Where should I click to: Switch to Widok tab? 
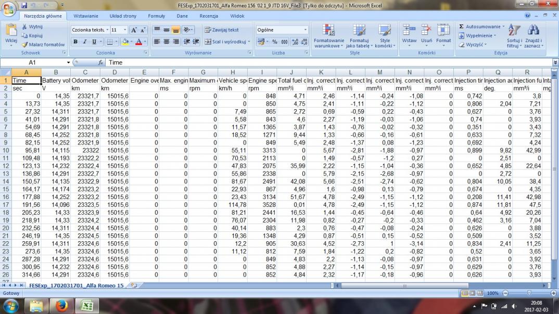[x=237, y=16]
